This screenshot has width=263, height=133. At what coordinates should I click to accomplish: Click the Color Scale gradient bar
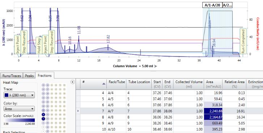coord(19,120)
